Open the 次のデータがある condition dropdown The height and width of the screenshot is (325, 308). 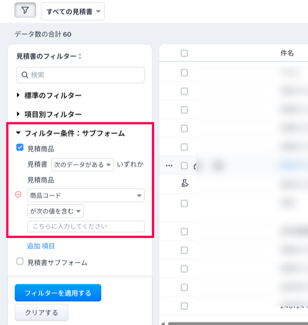click(82, 165)
